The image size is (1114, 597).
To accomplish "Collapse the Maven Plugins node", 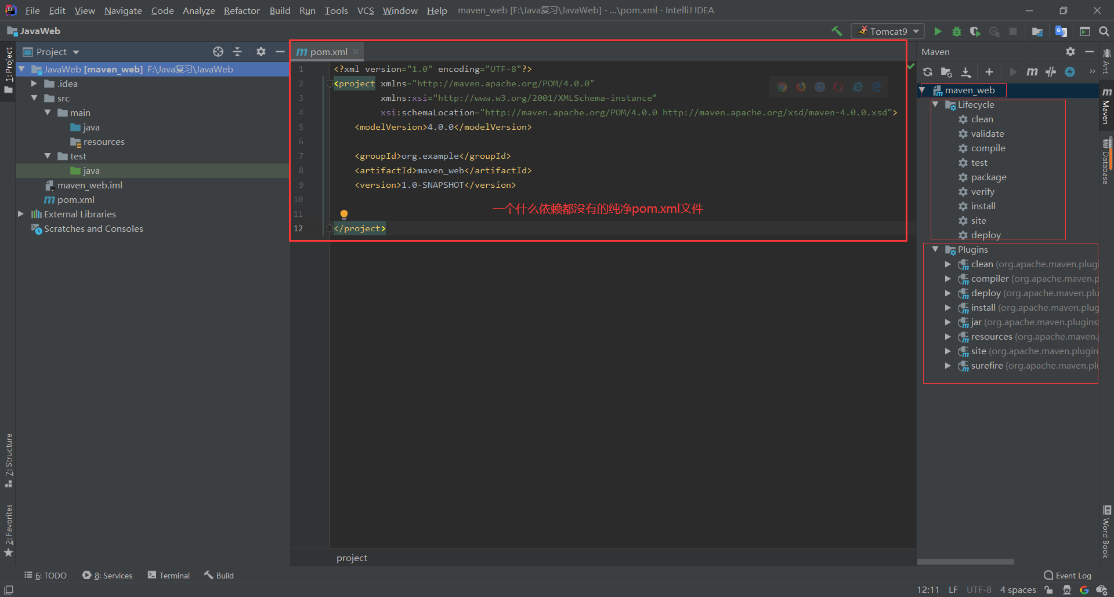I will click(x=935, y=249).
